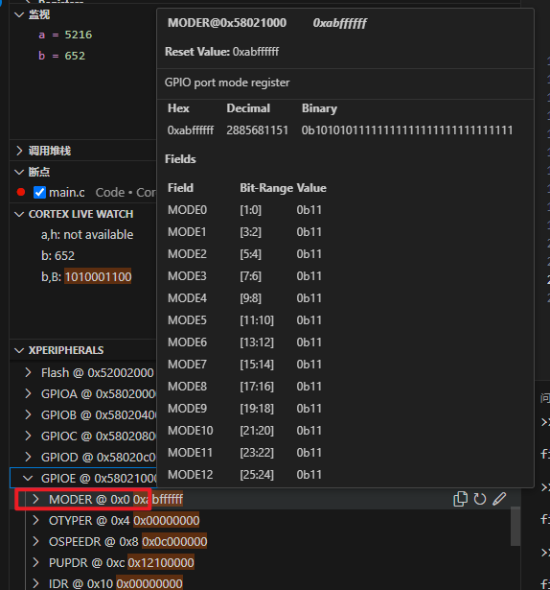Click the MODE0 field row
Viewport: 550px width, 590px height.
point(244,209)
